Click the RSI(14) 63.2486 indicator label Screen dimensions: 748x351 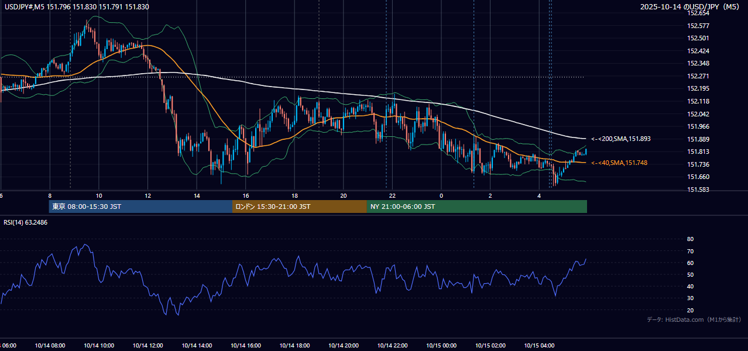(x=26, y=222)
